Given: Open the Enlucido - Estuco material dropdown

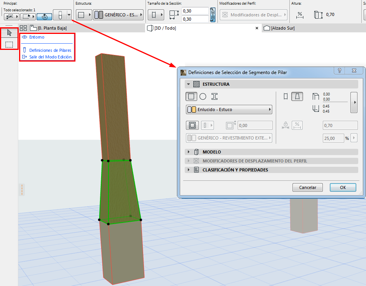Looking at the screenshot, I should click(x=229, y=109).
